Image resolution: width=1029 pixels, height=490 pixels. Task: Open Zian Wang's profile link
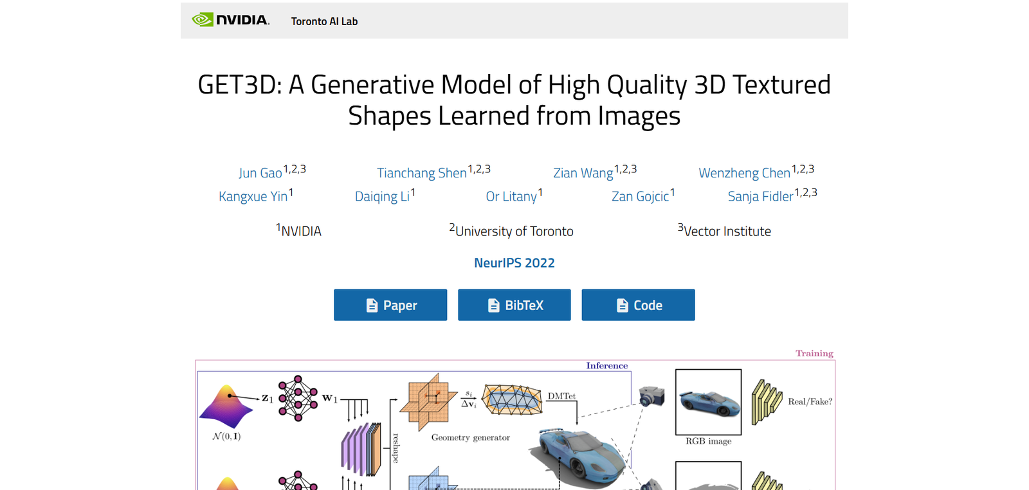coord(583,173)
